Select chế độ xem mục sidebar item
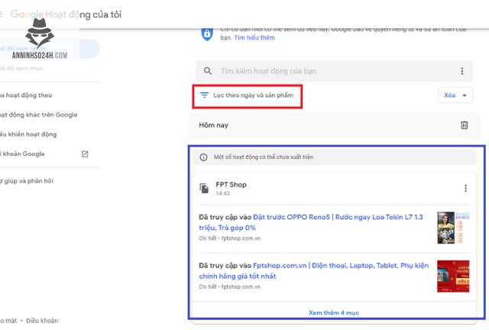 [x=21, y=68]
